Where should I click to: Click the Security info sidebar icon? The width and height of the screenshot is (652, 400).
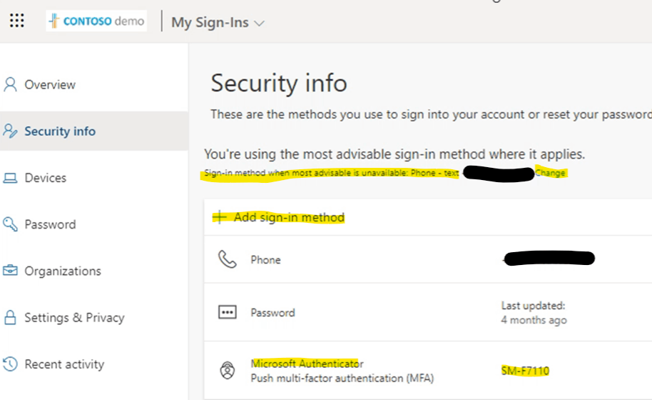(x=10, y=131)
